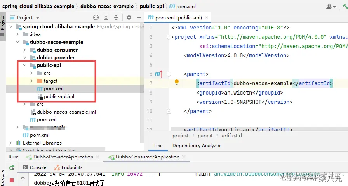Hide the Project panel with minus icon

(x=139, y=17)
